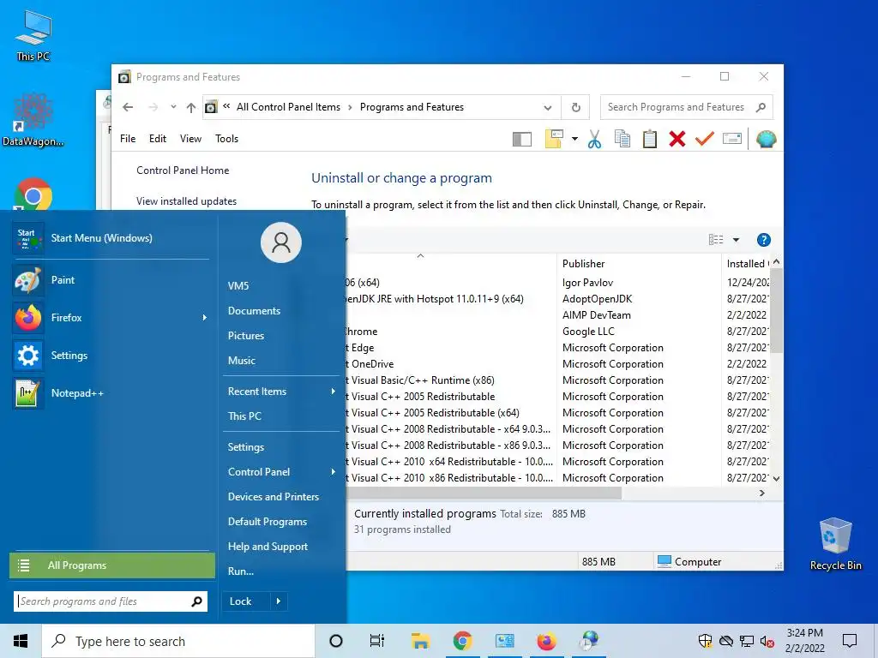Open recent locations dropdown arrow
This screenshot has height=658, width=878.
click(173, 107)
